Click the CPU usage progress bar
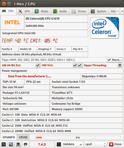Viewport: 124px width, 148px height. pos(78,138)
